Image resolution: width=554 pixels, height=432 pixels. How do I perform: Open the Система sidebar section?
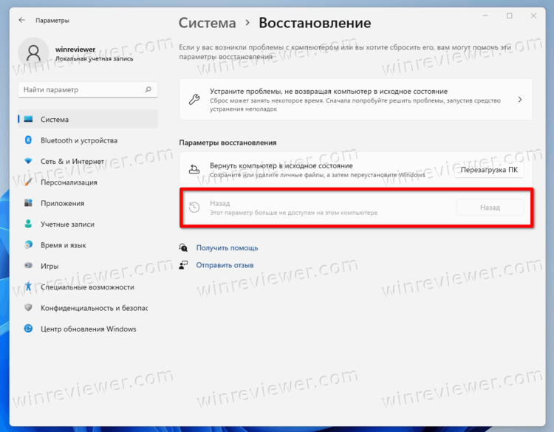[55, 120]
